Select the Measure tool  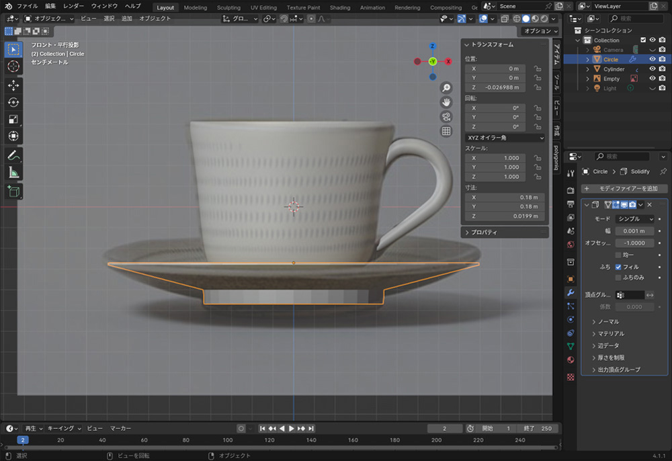pos(13,173)
